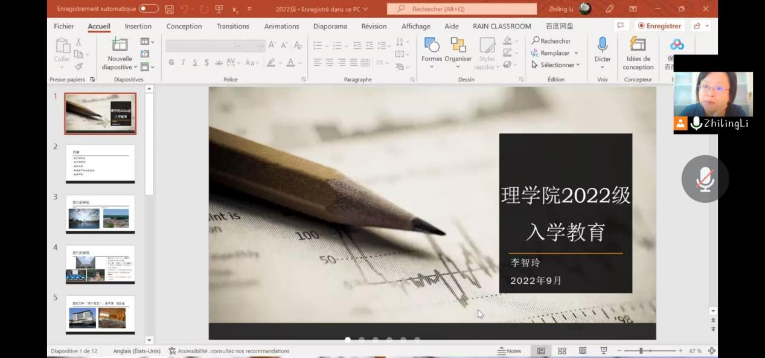This screenshot has height=358, width=765.
Task: Toggle the Notes pane
Action: pos(509,351)
